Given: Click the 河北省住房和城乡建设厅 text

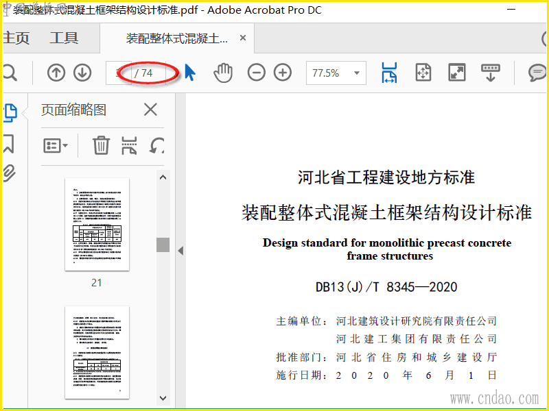Looking at the screenshot, I should (x=417, y=357).
